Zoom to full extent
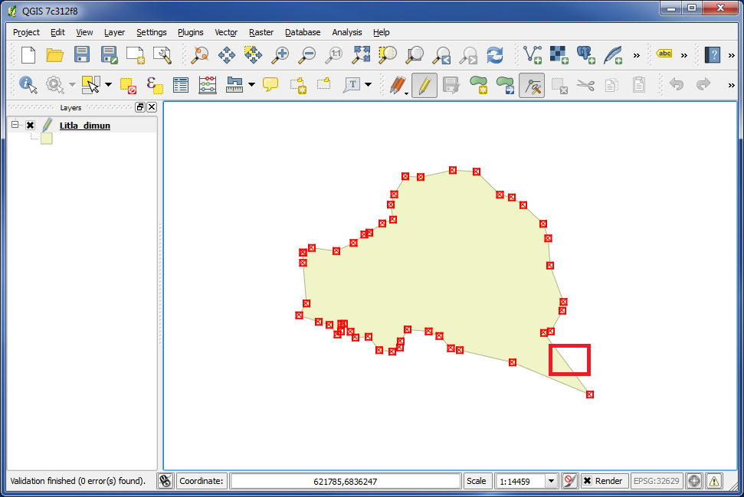 (x=361, y=55)
